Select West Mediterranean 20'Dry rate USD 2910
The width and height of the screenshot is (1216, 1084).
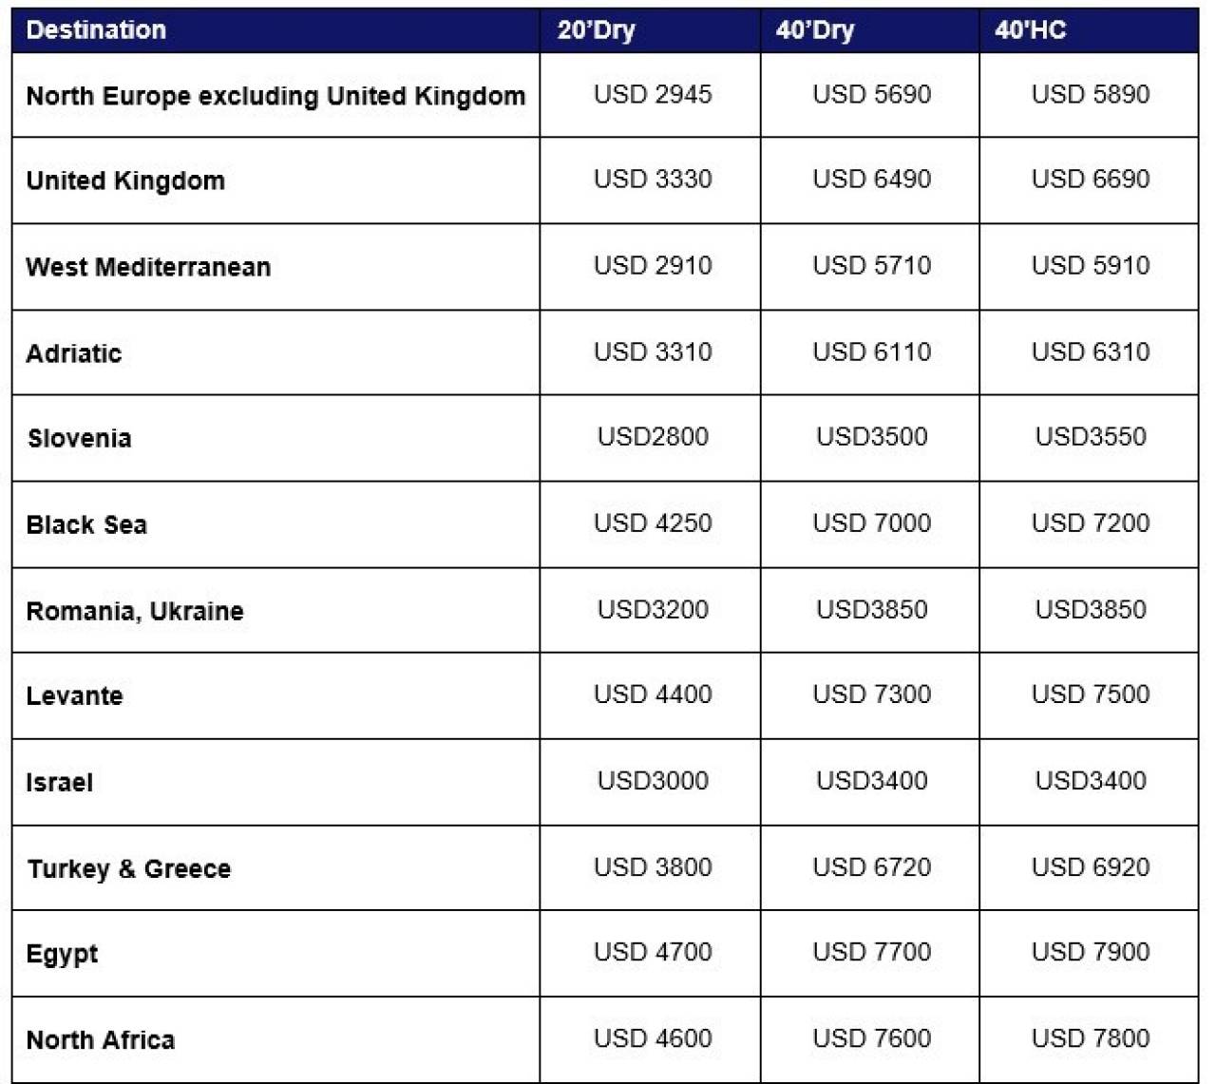tap(653, 265)
